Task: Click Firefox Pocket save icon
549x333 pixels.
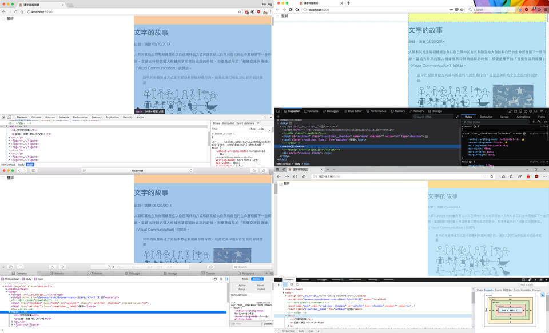Action: [456, 10]
